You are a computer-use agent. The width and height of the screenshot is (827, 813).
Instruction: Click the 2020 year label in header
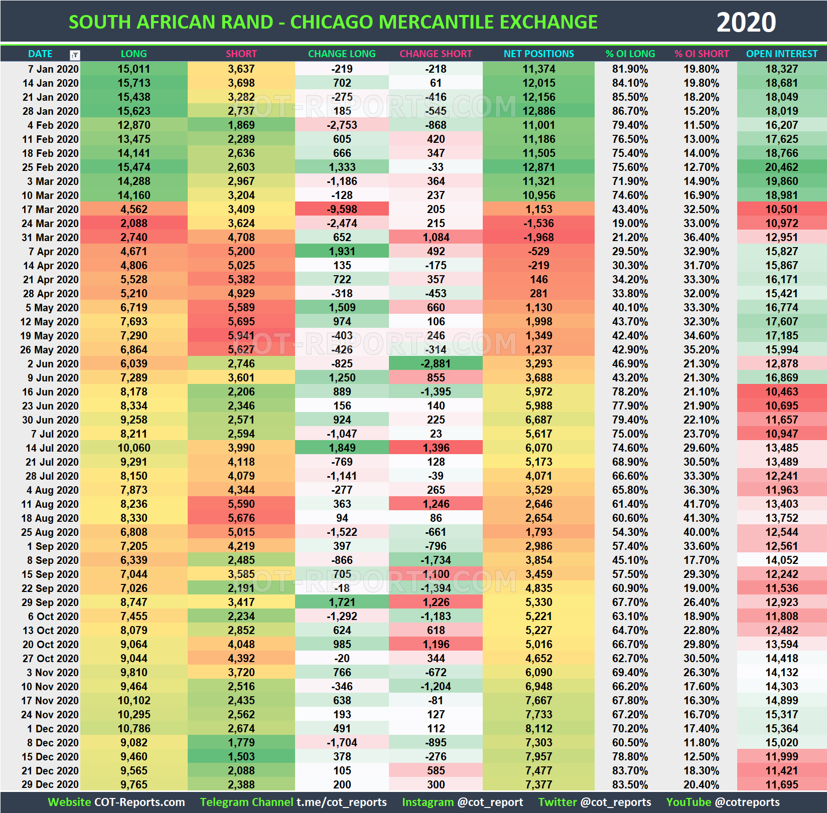click(747, 22)
